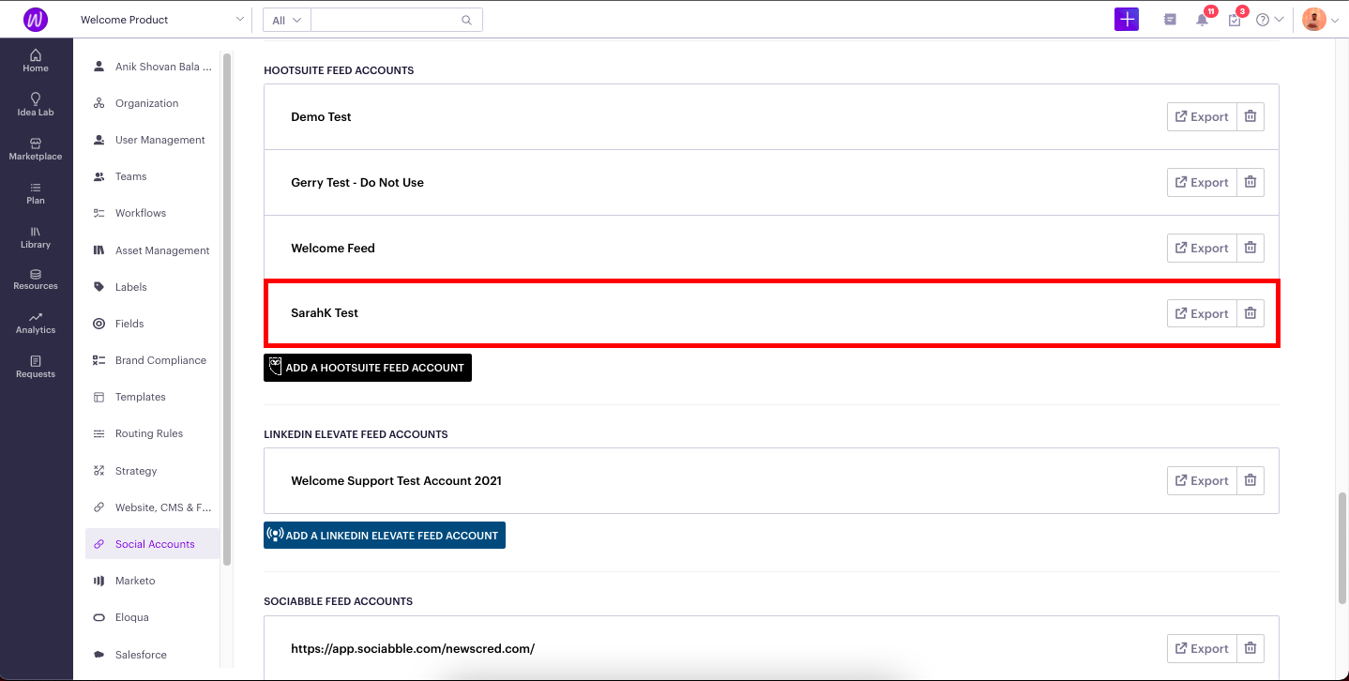This screenshot has height=681, width=1349.
Task: Select Teams in settings menu
Action: coord(152,176)
